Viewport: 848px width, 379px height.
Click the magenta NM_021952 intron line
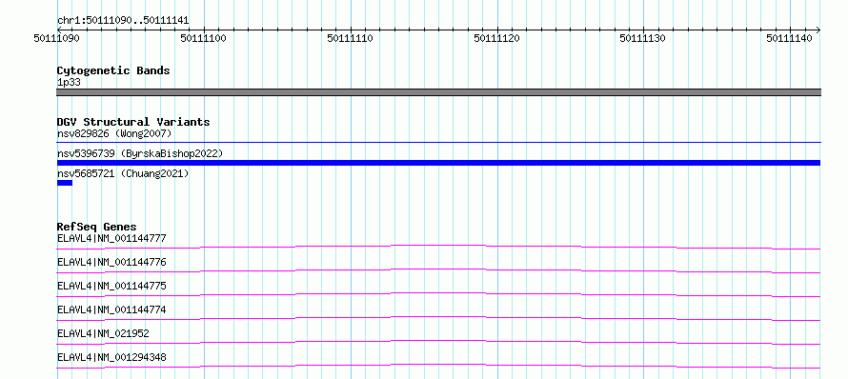click(438, 342)
